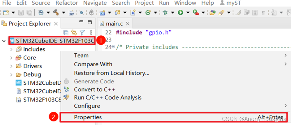Screen dimensions: 291x125
Task: Select the Drivers tree item
Action: click(29, 66)
